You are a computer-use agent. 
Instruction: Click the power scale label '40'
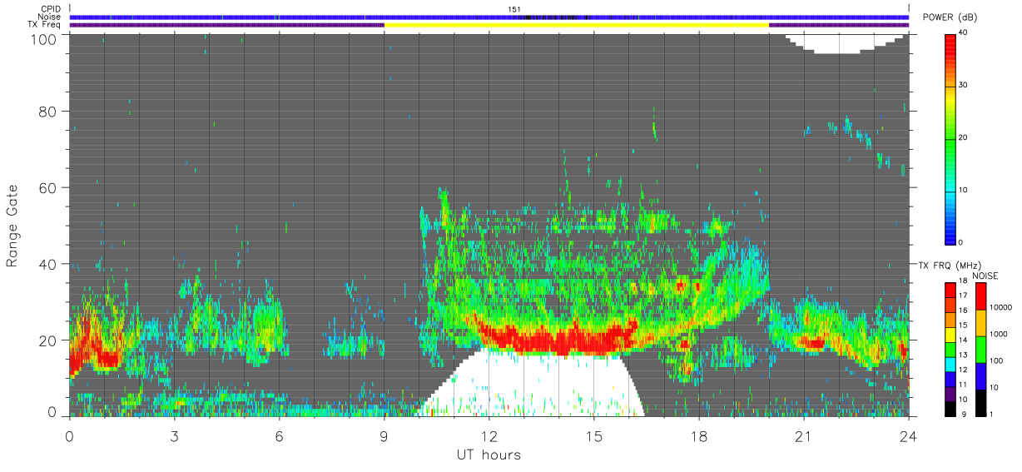[963, 32]
